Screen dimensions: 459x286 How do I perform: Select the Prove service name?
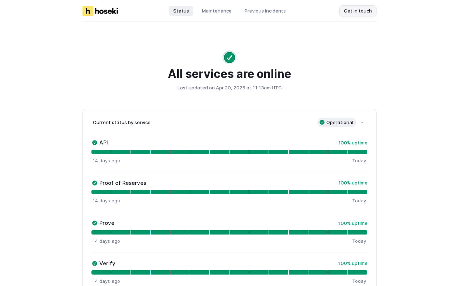[x=107, y=223]
